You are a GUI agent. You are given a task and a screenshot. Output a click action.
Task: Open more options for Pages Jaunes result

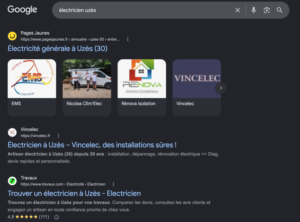[128, 39]
